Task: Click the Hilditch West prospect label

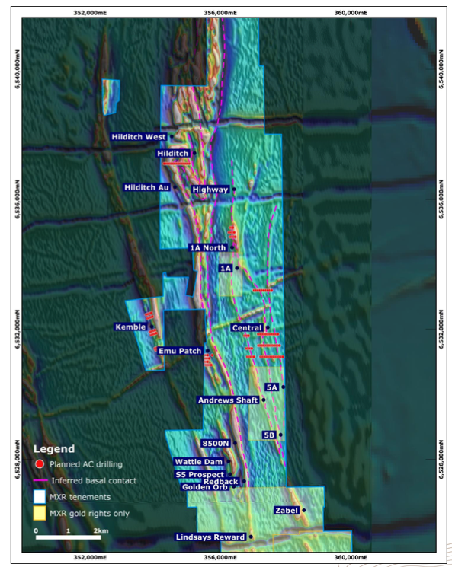Action: tap(139, 137)
